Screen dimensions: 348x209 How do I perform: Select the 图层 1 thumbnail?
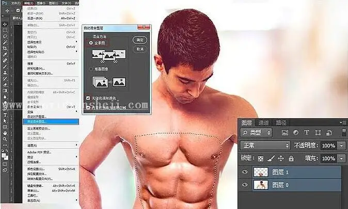(261, 172)
